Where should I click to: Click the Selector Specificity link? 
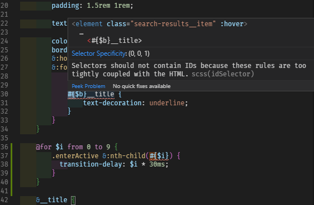(x=99, y=53)
